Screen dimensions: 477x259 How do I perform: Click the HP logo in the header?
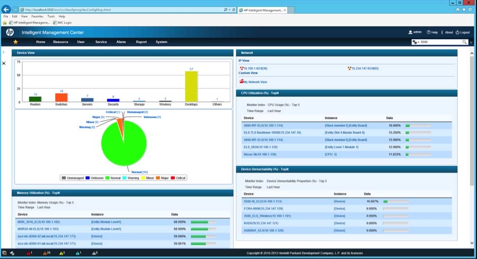[x=10, y=32]
